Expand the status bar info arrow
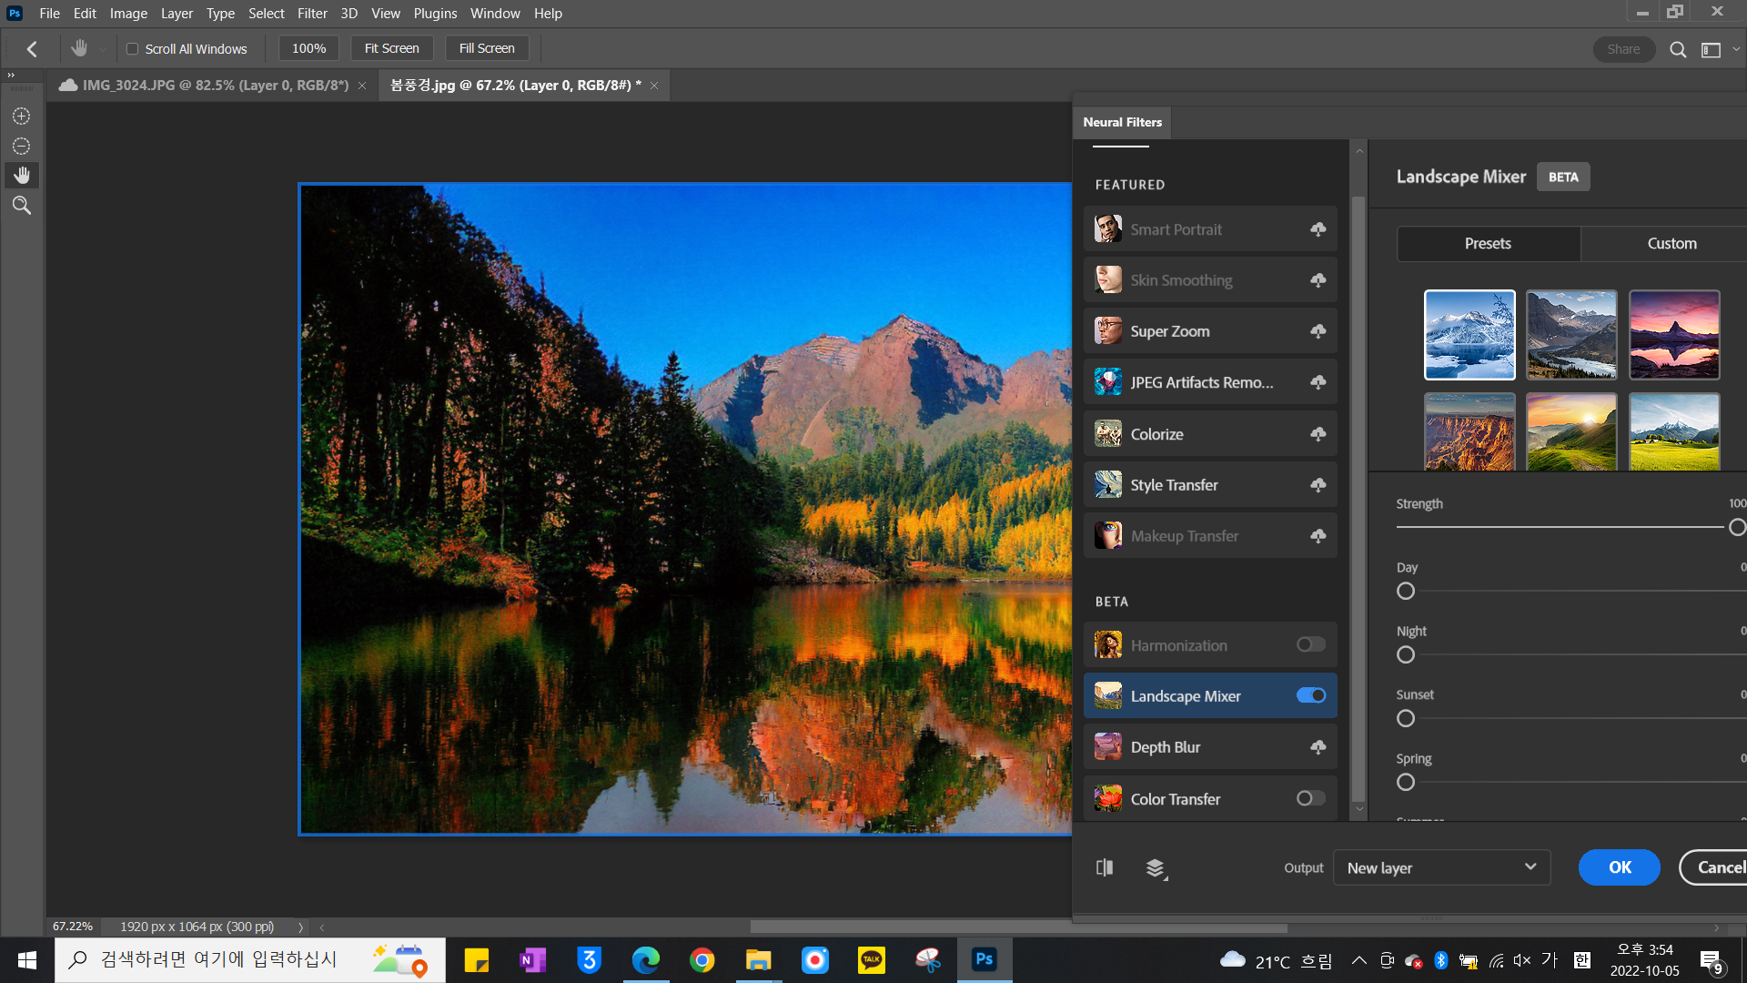Image resolution: width=1747 pixels, height=983 pixels. click(300, 927)
